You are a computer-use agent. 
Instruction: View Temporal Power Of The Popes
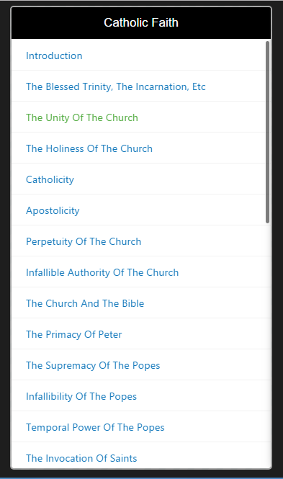[95, 427]
